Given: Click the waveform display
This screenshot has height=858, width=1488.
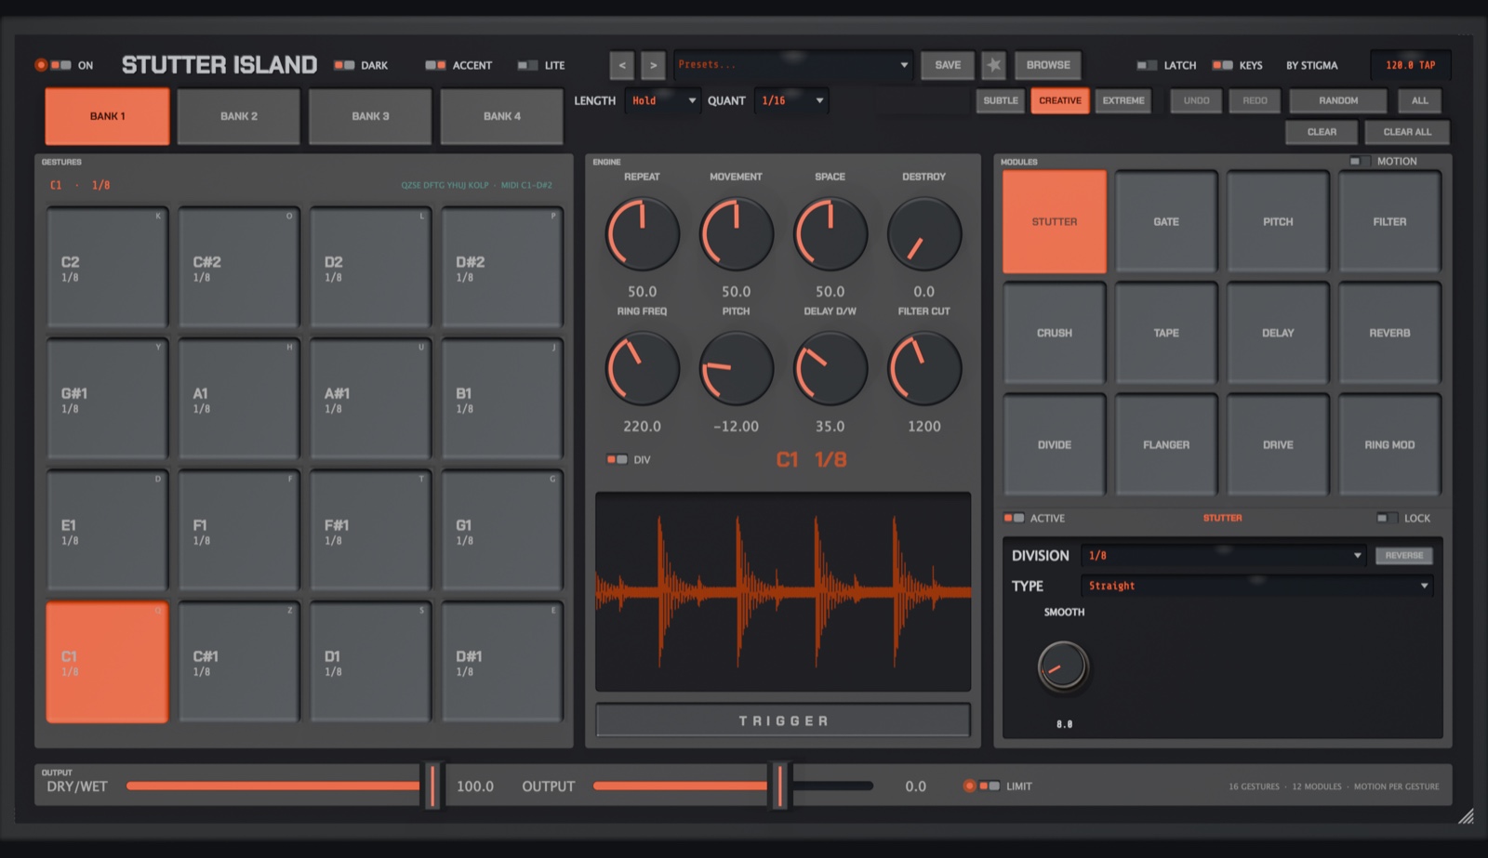Looking at the screenshot, I should pyautogui.click(x=783, y=592).
